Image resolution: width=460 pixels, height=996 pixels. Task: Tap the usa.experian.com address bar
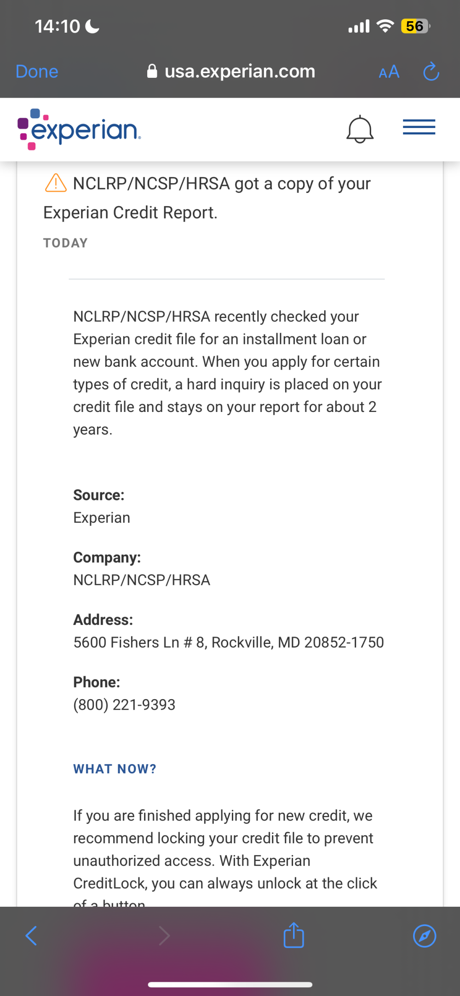tap(231, 71)
